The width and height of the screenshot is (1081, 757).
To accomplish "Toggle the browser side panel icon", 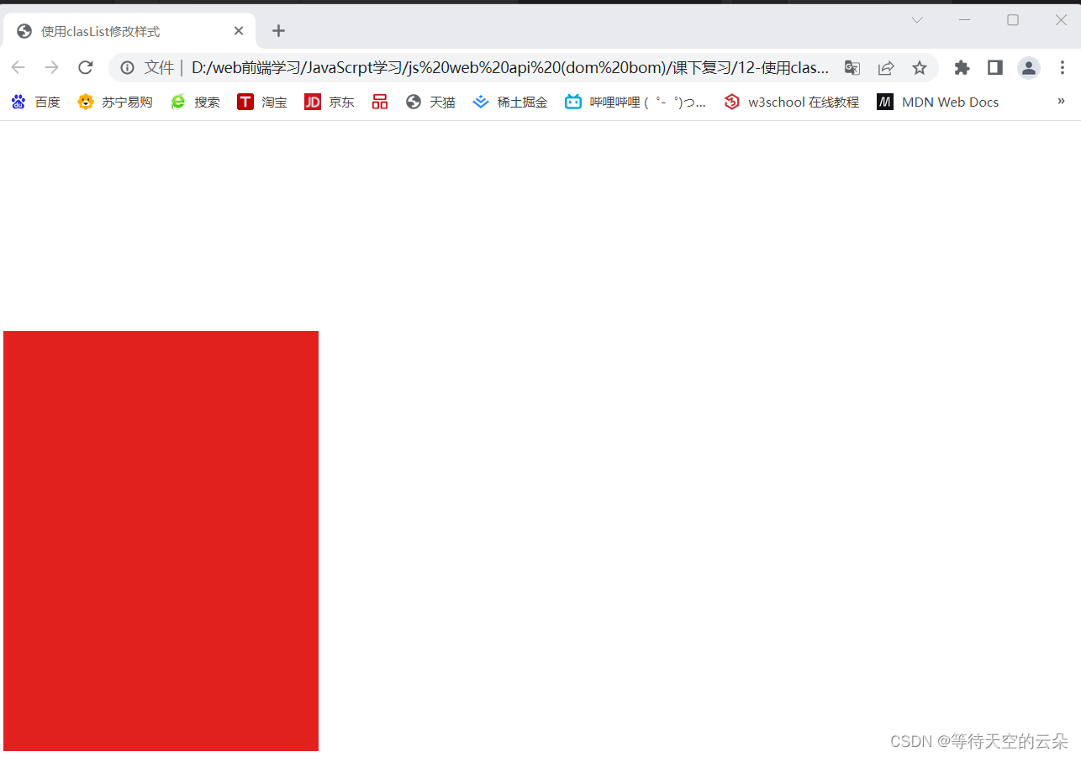I will (995, 67).
